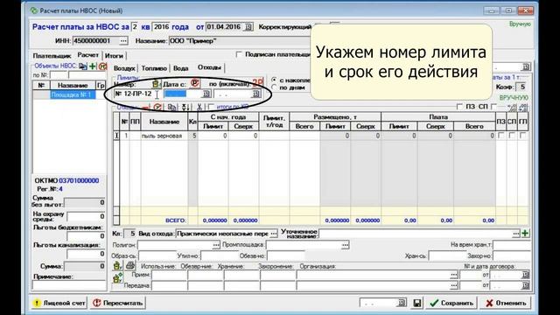The height and width of the screenshot is (315, 560).
Task: Switch to Плательщик tab
Action: 52,56
